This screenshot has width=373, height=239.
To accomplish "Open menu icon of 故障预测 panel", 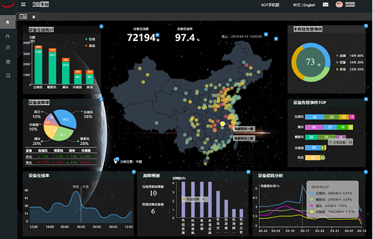I will coord(248,171).
